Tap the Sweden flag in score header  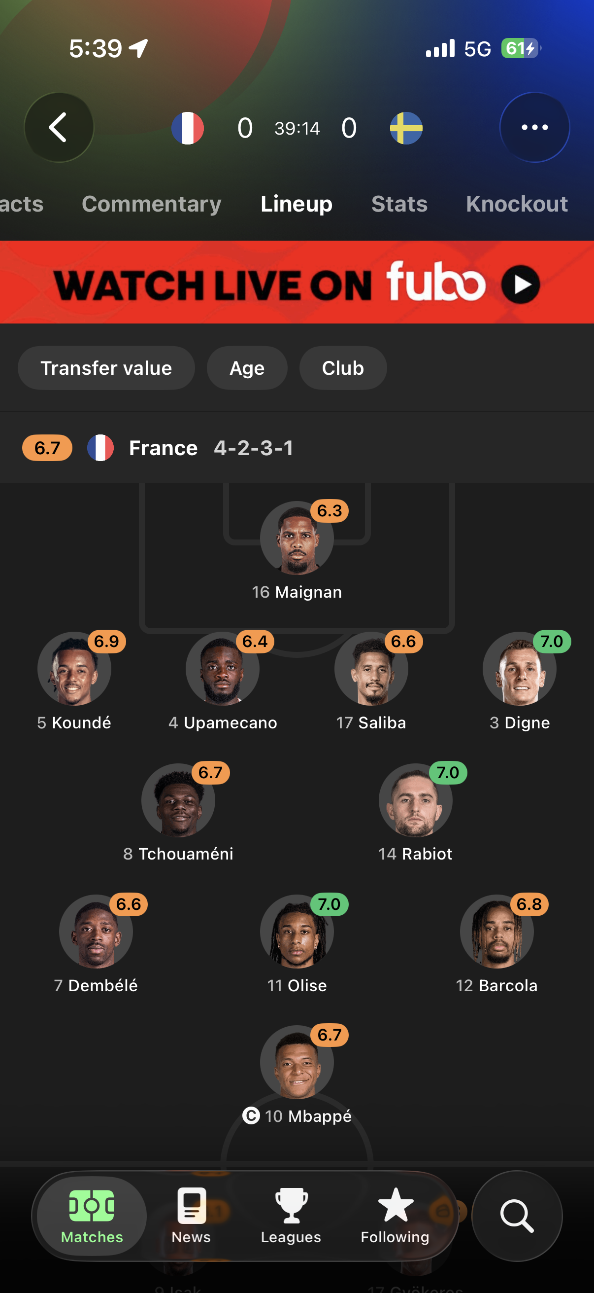(406, 128)
